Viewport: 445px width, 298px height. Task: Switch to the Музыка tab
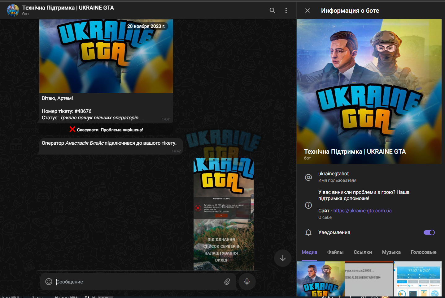coord(391,252)
